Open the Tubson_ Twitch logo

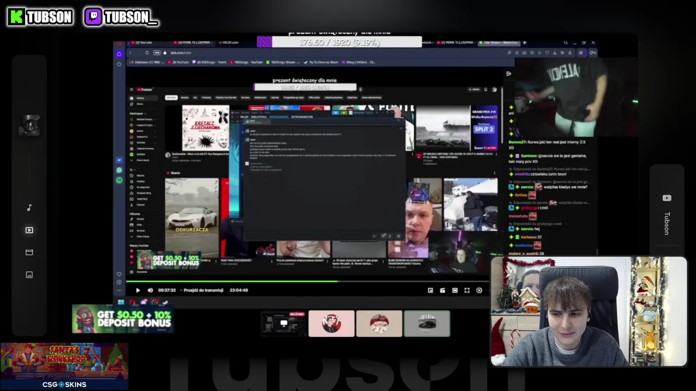click(121, 17)
